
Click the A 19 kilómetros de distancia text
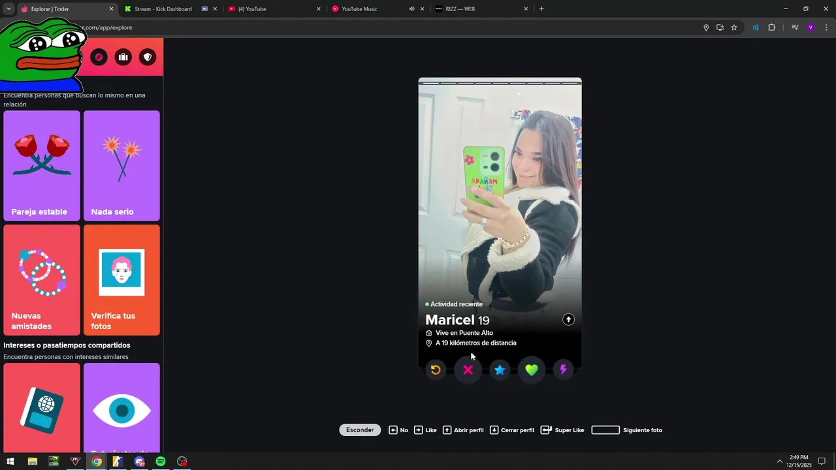point(476,343)
